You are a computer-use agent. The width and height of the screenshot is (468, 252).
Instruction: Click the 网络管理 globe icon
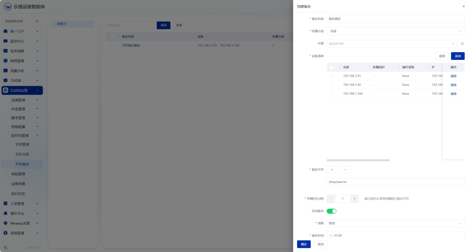pyautogui.click(x=6, y=61)
